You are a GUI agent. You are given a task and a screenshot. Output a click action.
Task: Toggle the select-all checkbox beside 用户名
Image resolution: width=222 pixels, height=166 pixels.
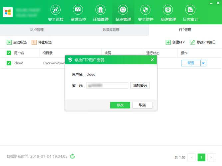click(9, 53)
